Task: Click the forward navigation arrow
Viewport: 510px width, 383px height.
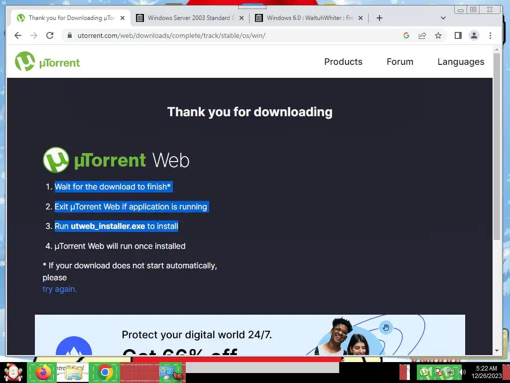Action: pos(34,35)
